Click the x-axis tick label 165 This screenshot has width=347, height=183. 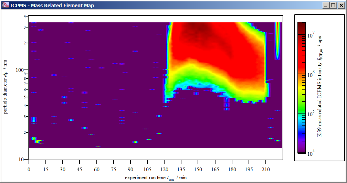click(215, 170)
